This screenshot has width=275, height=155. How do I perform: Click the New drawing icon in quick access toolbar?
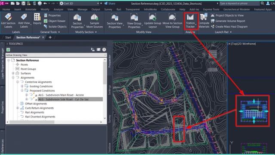coord(12,3)
